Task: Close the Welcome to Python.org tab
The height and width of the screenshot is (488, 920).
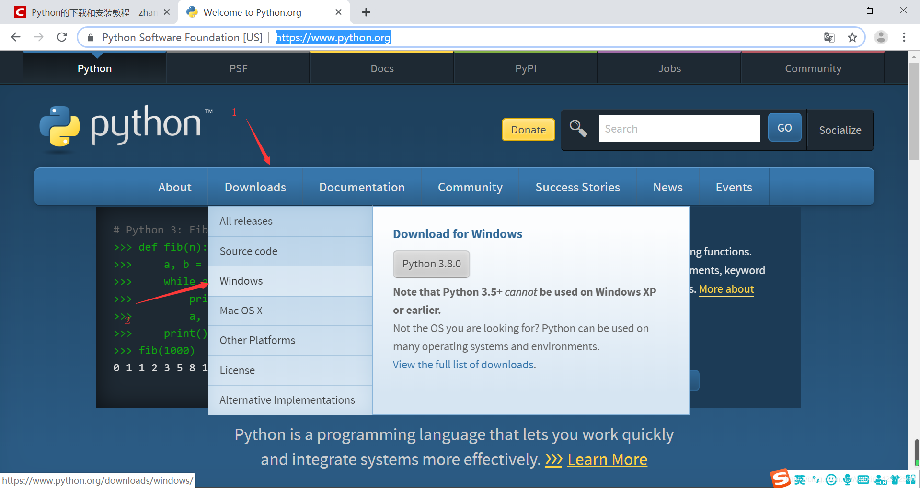Action: click(x=338, y=12)
